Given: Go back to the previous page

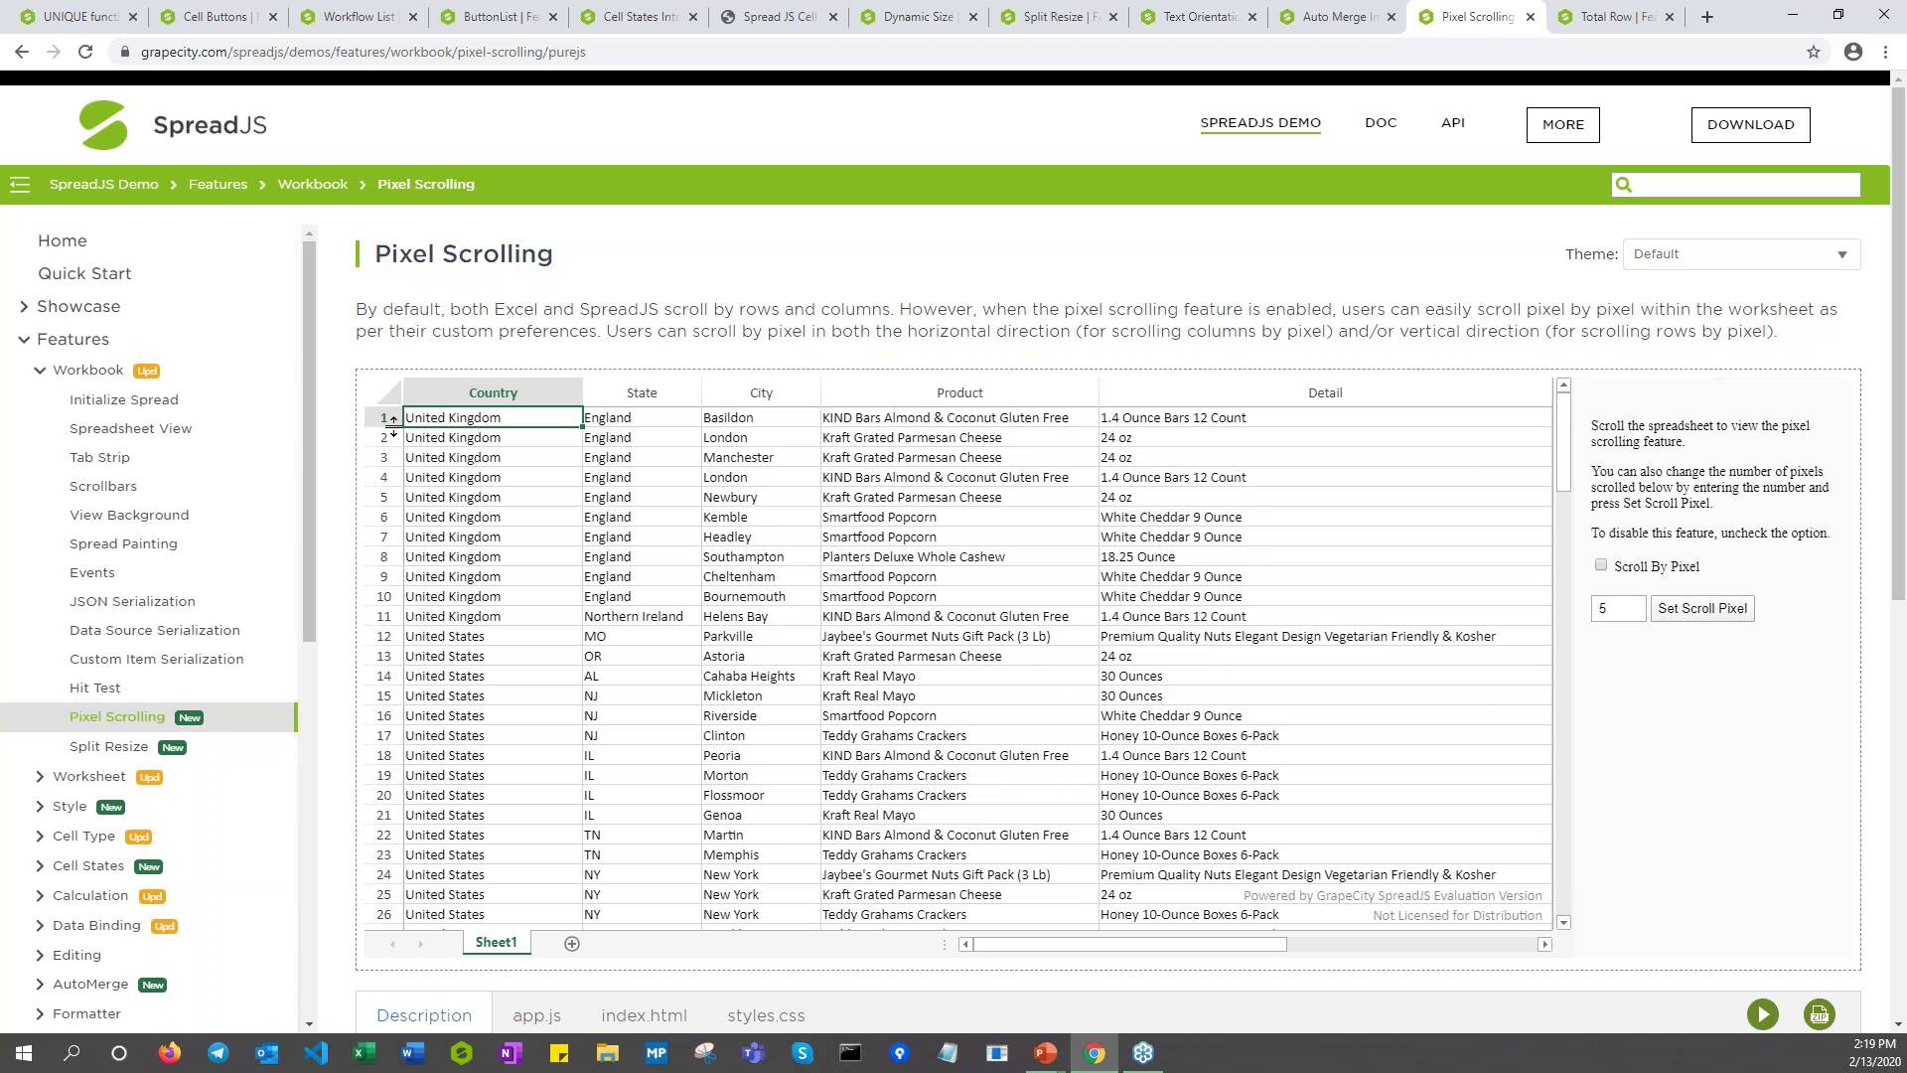Looking at the screenshot, I should [22, 52].
